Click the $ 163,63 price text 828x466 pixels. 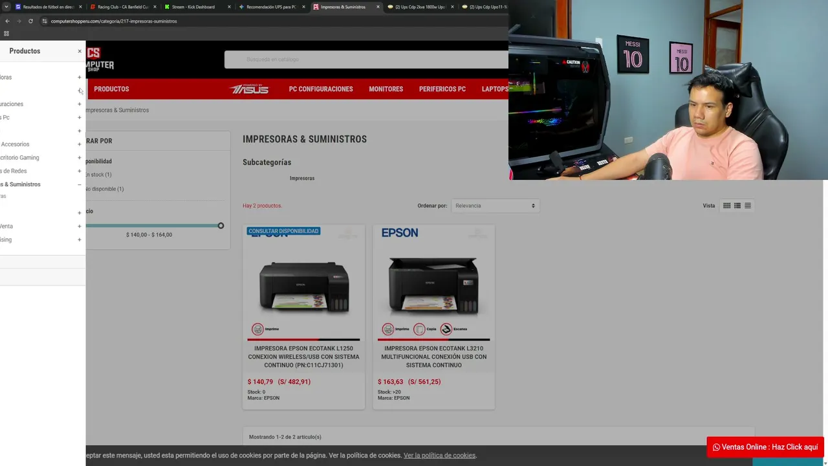pos(391,382)
